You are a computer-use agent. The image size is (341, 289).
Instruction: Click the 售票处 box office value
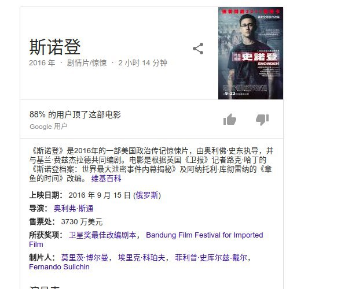point(82,222)
